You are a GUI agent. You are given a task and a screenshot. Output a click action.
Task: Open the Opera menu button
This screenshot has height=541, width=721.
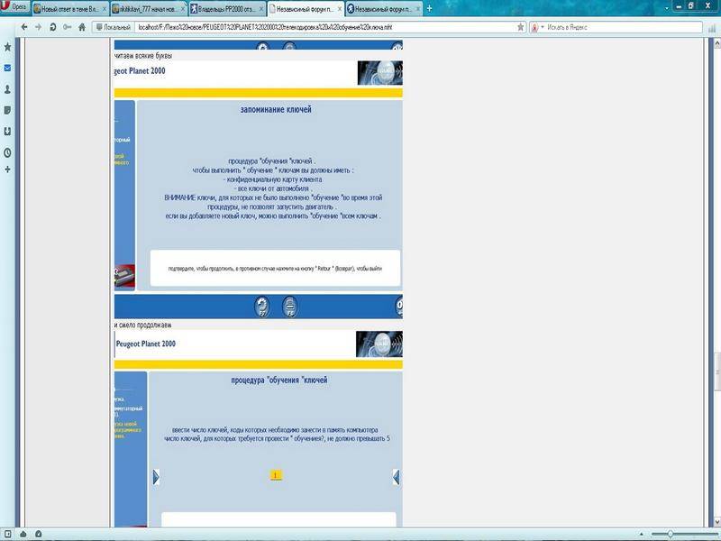point(14,7)
